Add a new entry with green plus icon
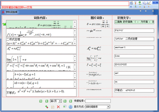The width and height of the screenshot is (159, 112). tap(47, 107)
